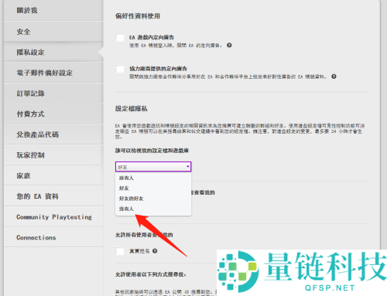Choose 所有人 from the dropdown list
Image resolution: width=387 pixels, height=296 pixels.
point(153,178)
